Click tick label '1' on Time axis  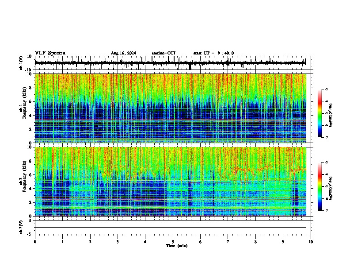click(62, 242)
